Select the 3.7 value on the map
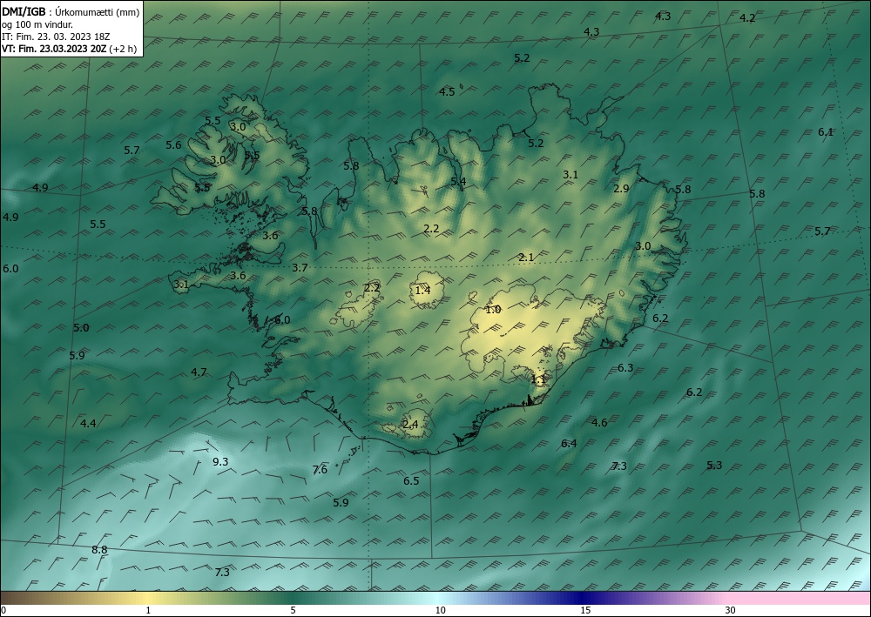The width and height of the screenshot is (871, 617). 300,268
